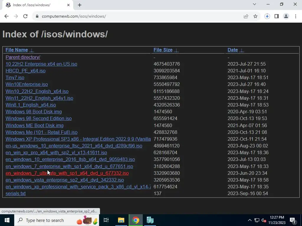The image size is (302, 226).
Task: Share this page via share icon
Action: coord(246,16)
